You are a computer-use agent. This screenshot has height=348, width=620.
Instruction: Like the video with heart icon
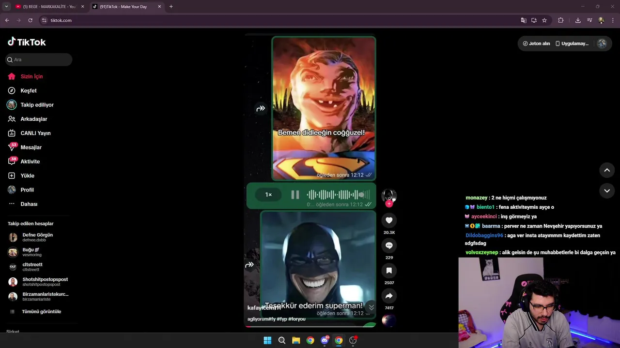click(389, 220)
